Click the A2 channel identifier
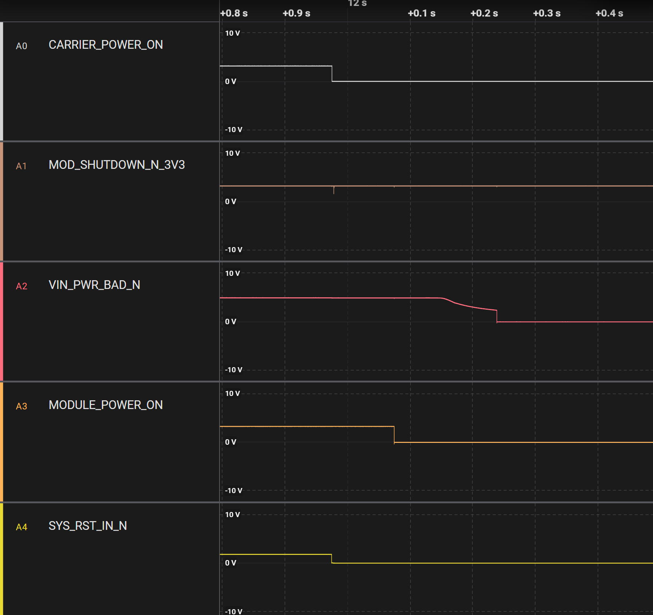The height and width of the screenshot is (615, 653). click(x=21, y=286)
